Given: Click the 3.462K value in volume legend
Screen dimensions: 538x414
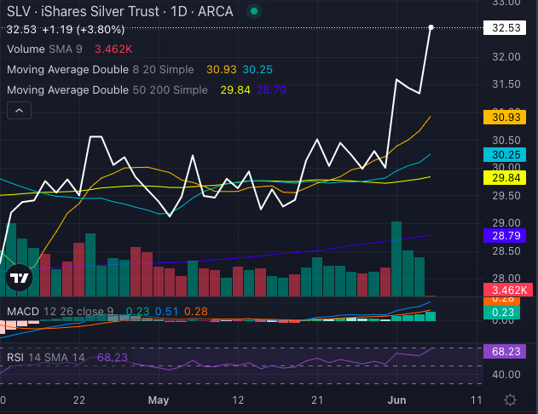Looking at the screenshot, I should 113,49.
